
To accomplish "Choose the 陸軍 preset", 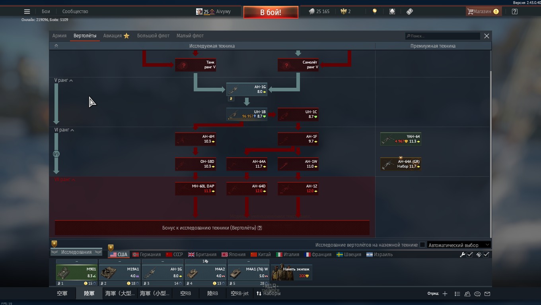I will [89, 293].
